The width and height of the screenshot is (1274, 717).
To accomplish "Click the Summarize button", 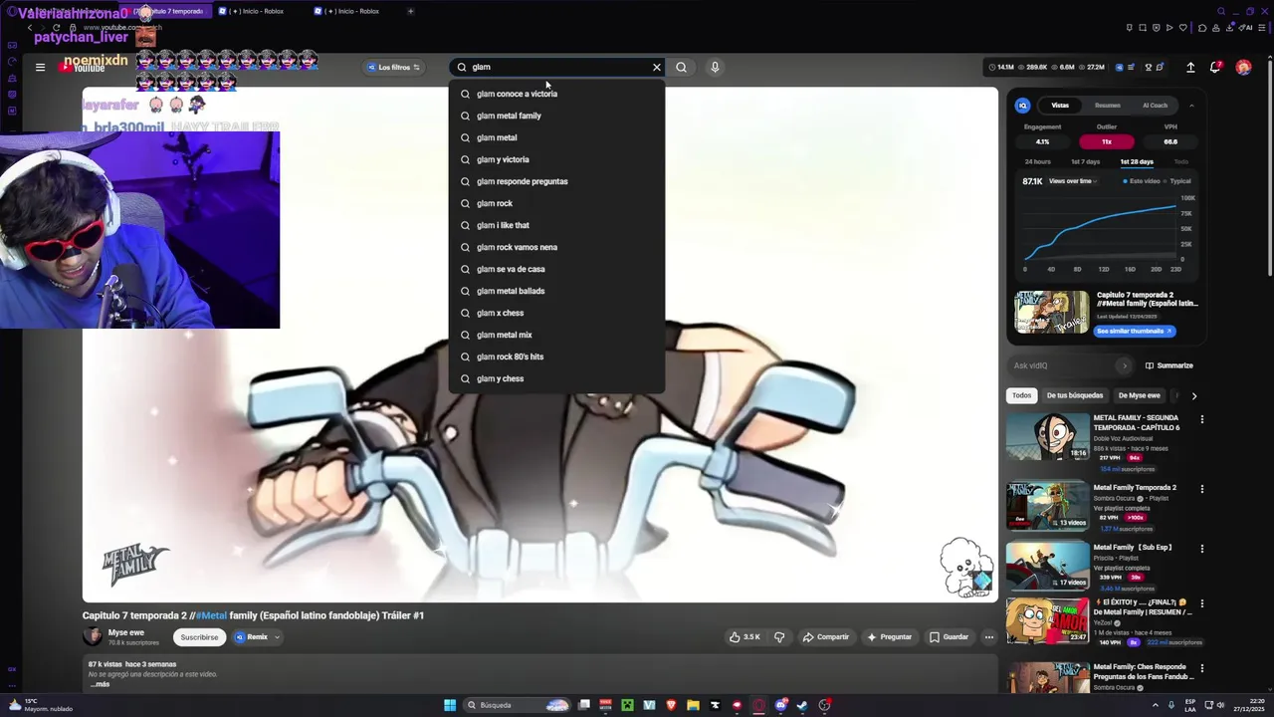I will click(1168, 365).
